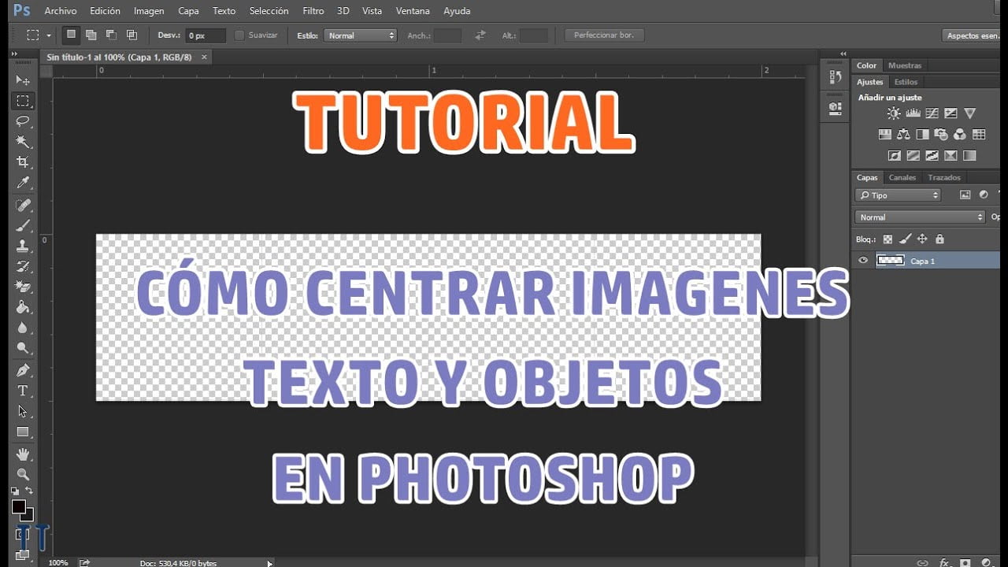The height and width of the screenshot is (567, 1008).
Task: Choose New selection mode
Action: pyautogui.click(x=71, y=35)
